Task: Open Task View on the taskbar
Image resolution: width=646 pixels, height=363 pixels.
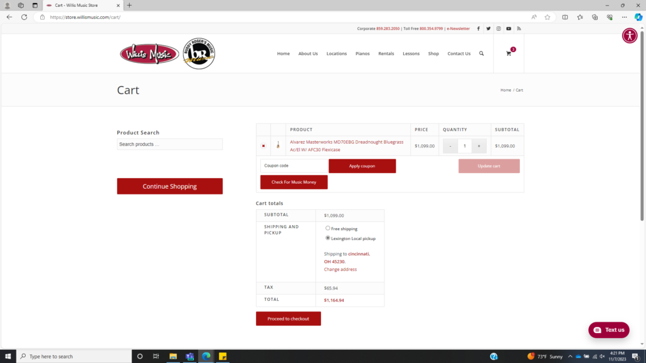Action: (156, 356)
